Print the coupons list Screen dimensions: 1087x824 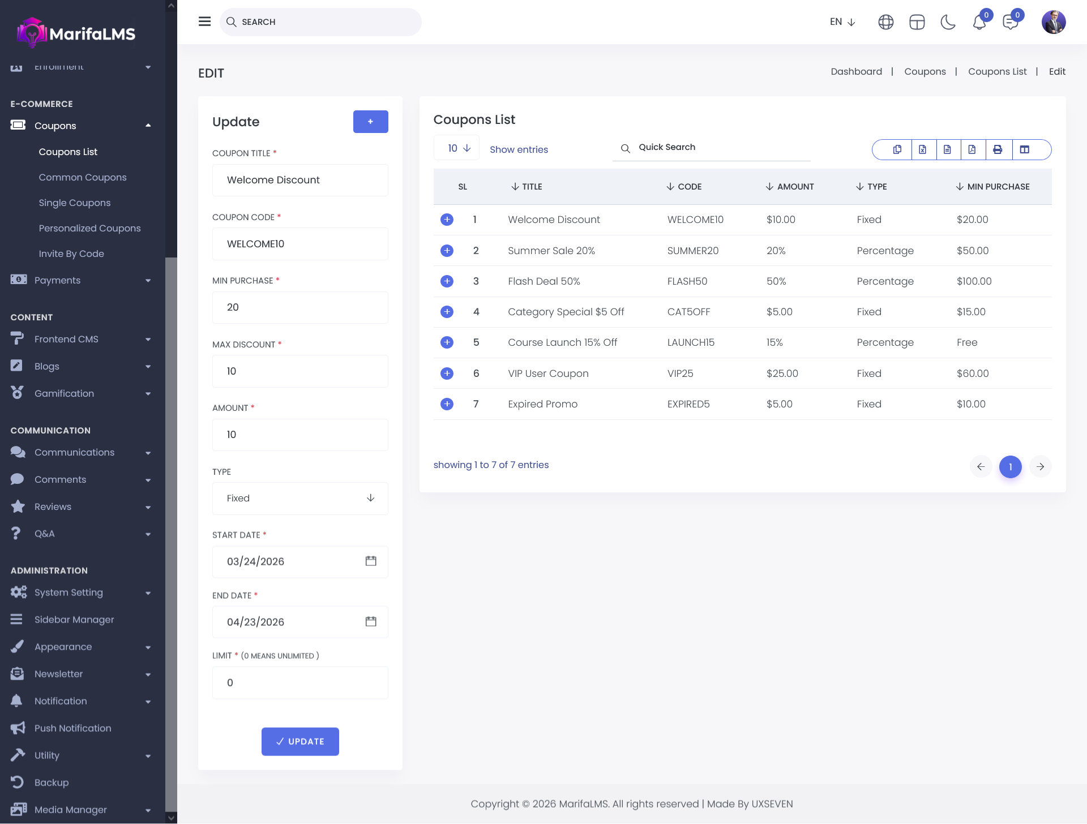pyautogui.click(x=998, y=149)
